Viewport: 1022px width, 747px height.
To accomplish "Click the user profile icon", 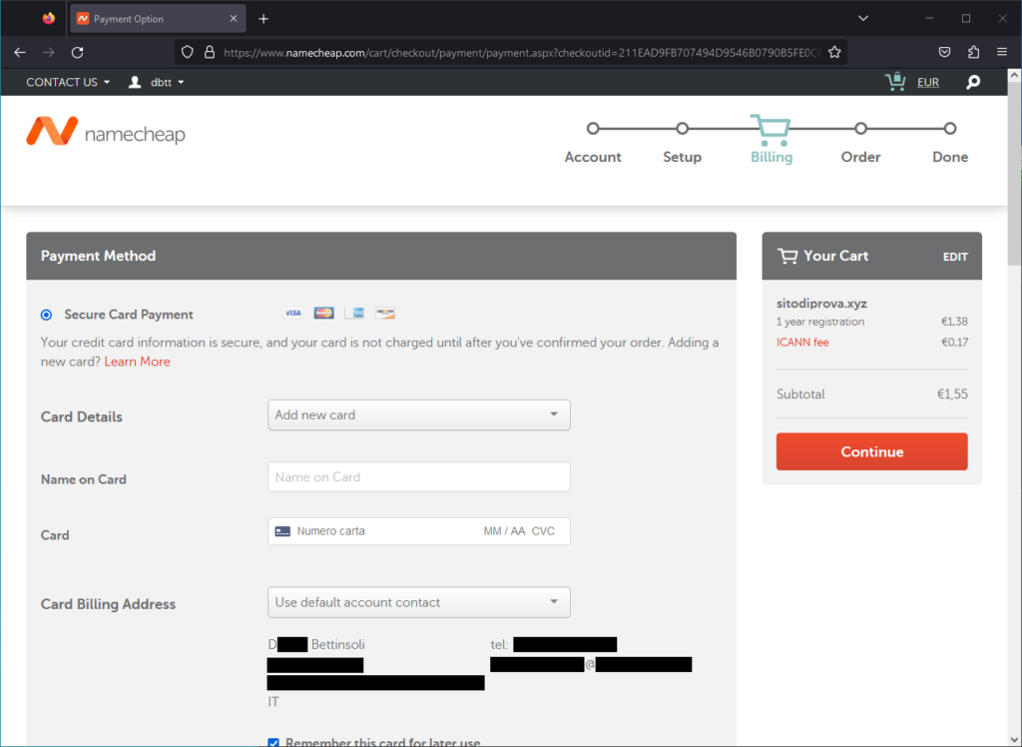I will [135, 82].
